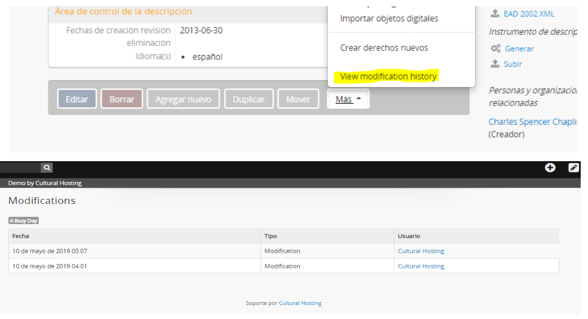Click Demo by Cultural Hosting site title
Image resolution: width=588 pixels, height=319 pixels.
[45, 183]
